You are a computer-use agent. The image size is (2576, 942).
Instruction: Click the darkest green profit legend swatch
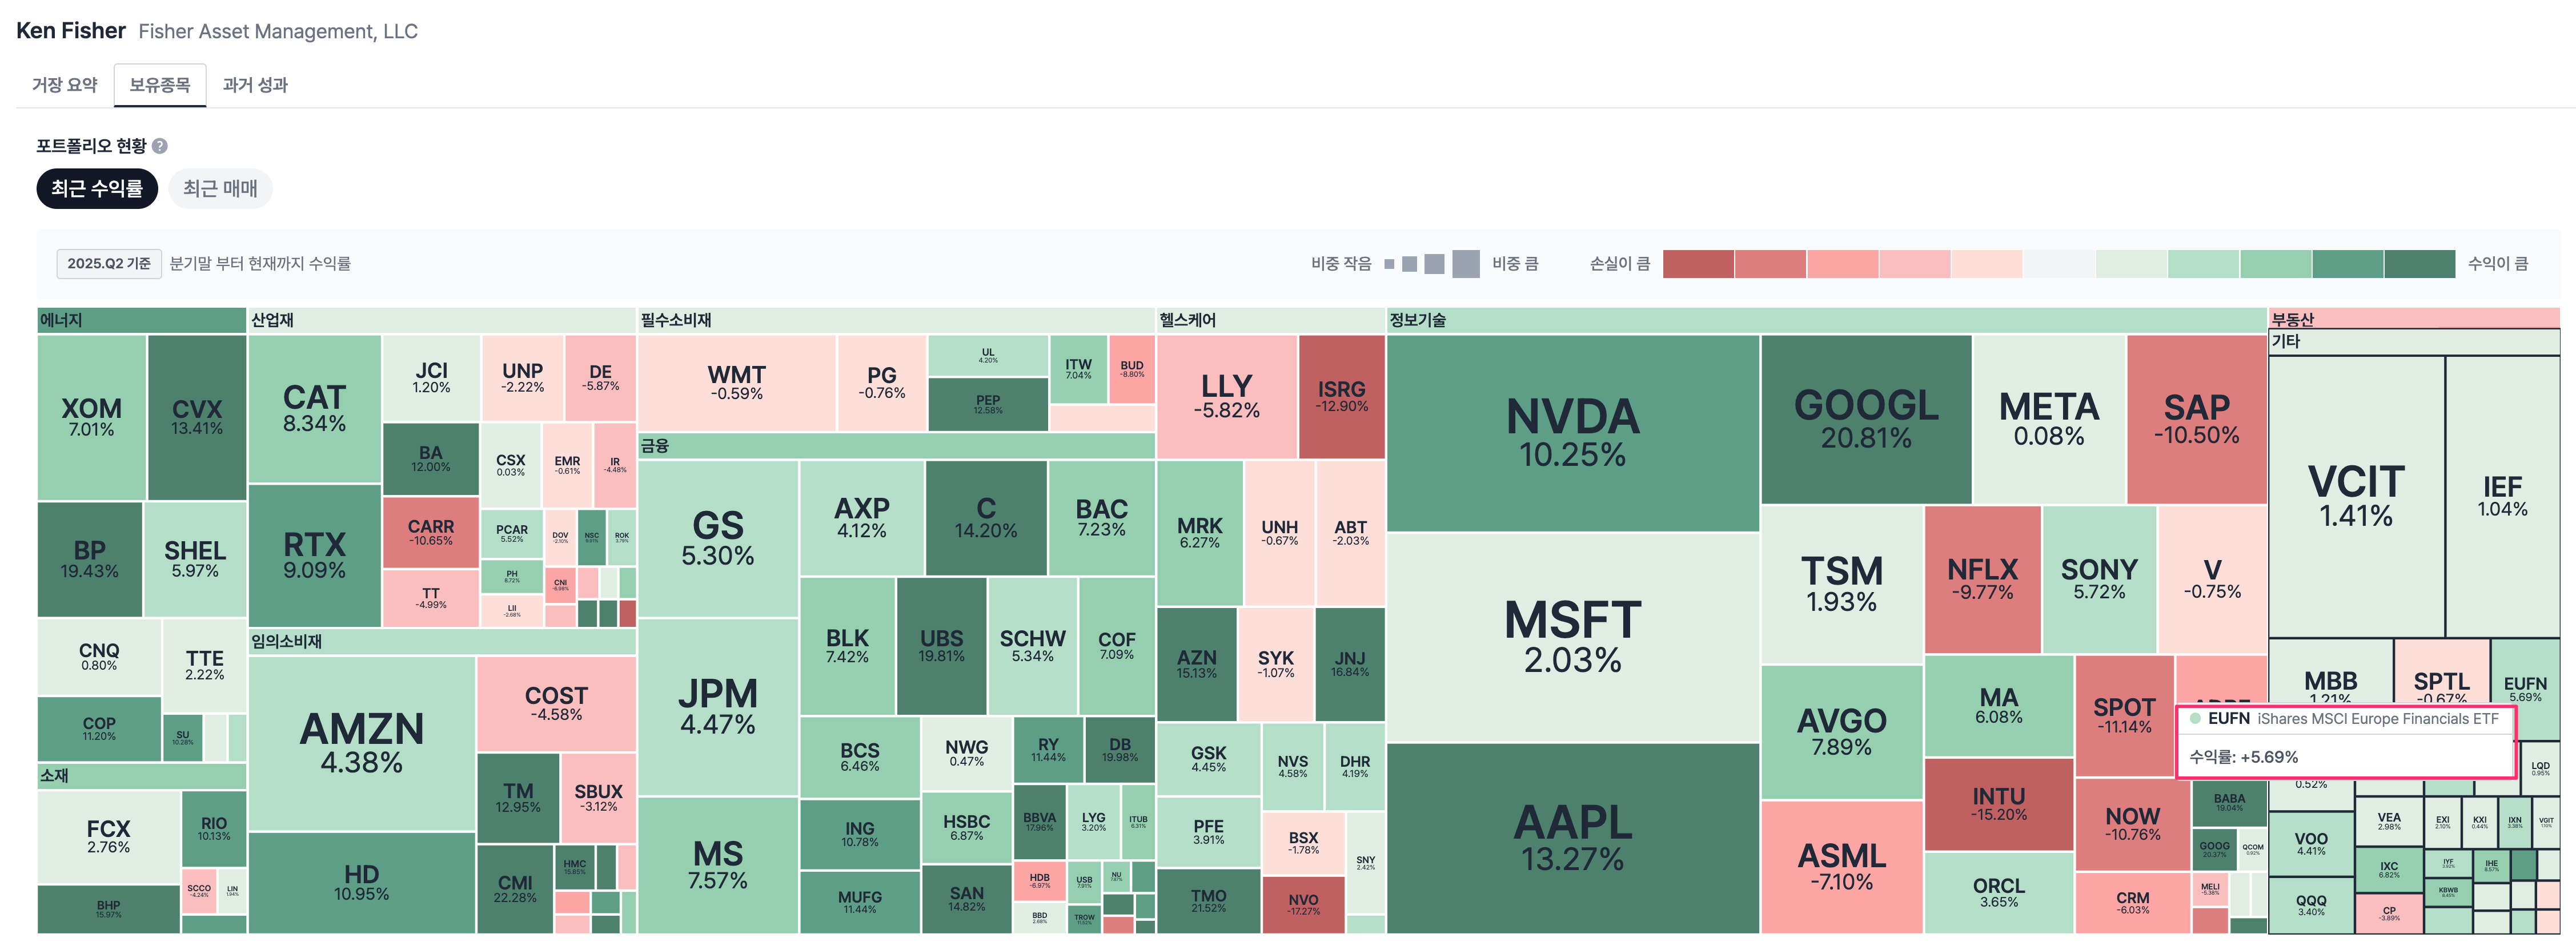click(x=2419, y=264)
